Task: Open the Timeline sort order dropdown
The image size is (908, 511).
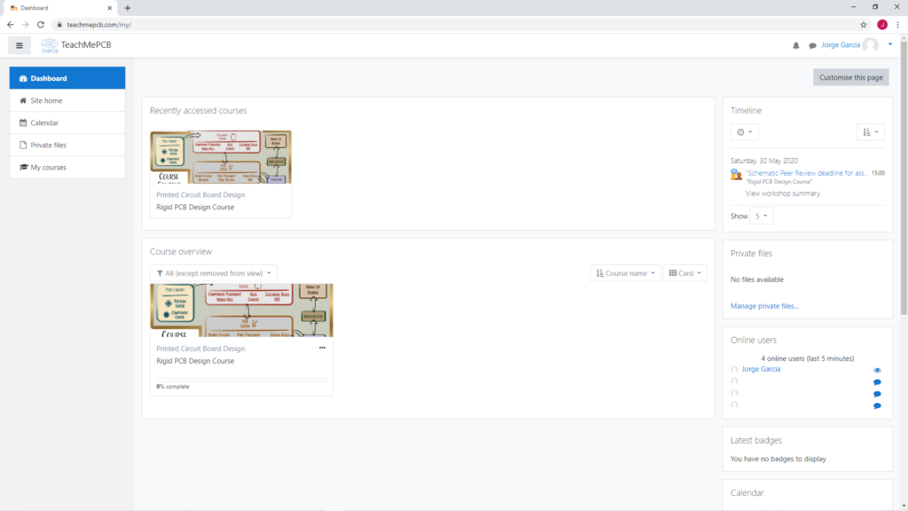Action: point(871,132)
